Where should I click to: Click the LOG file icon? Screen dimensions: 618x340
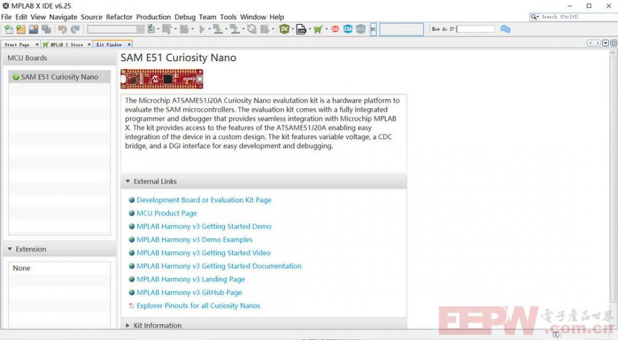point(302,29)
